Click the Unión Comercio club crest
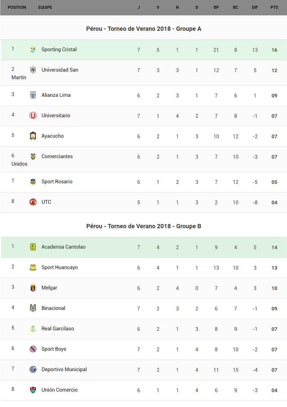Image resolution: width=287 pixels, height=407 pixels. tap(33, 390)
